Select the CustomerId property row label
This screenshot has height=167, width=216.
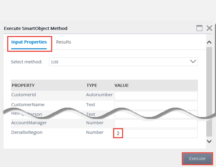point(24,95)
